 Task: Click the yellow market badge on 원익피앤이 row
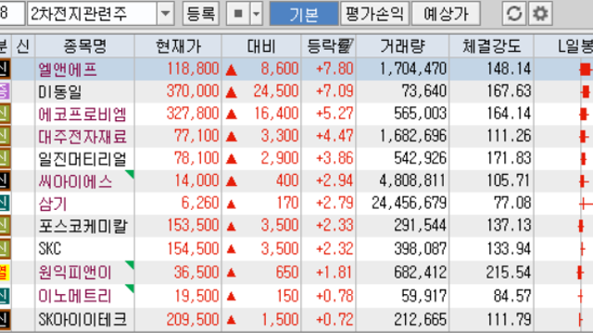(4, 272)
